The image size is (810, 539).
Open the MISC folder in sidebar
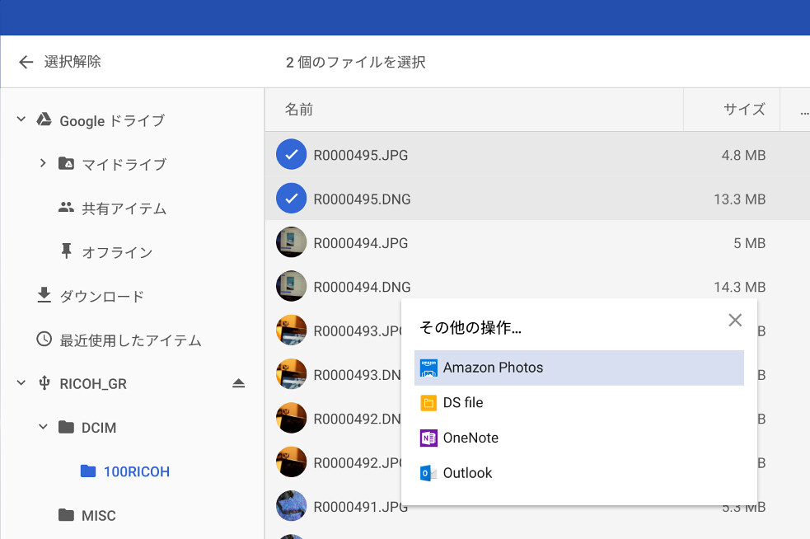(98, 516)
